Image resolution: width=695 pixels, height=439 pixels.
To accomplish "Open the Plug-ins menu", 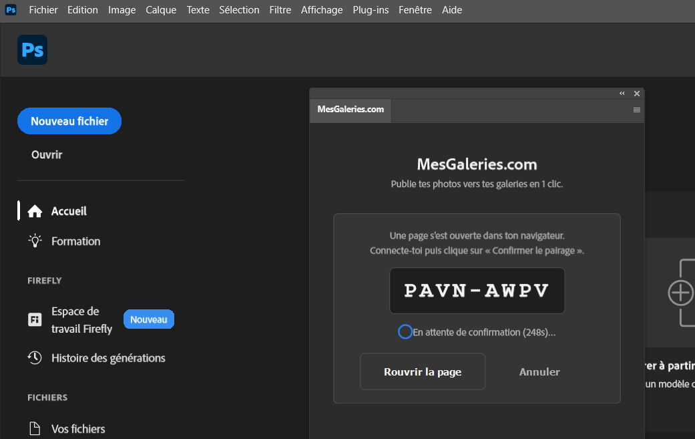I will [x=371, y=10].
